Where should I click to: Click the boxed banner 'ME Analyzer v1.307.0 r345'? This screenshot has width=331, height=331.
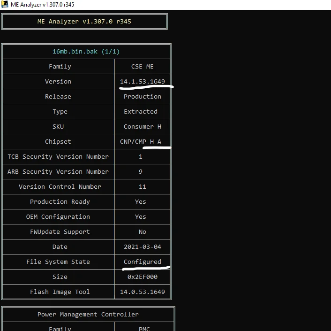(84, 21)
